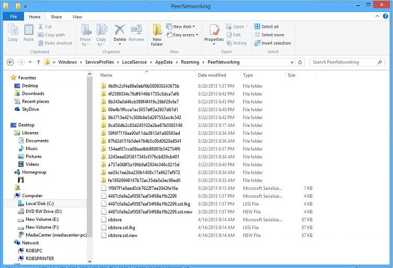
Task: Click Copy path in Clipboard group
Action: [51, 35]
